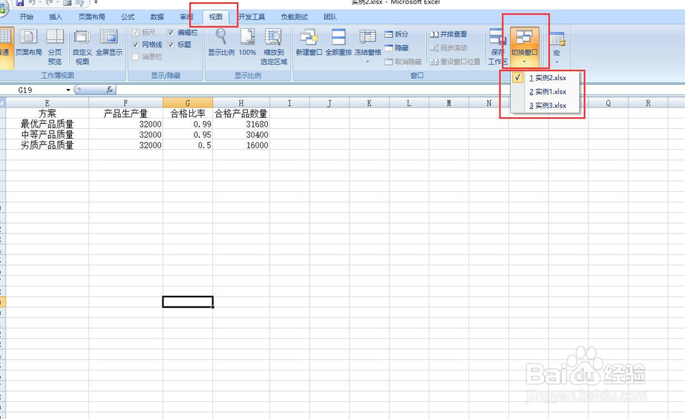The height and width of the screenshot is (419, 685).
Task: Toggle the Gridlines checkbox
Action: [x=135, y=45]
